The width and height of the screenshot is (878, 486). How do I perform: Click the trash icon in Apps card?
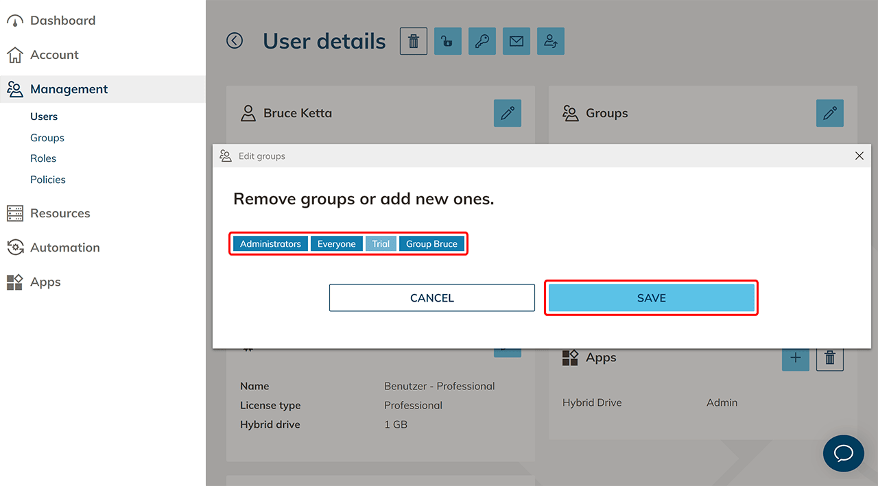point(830,358)
